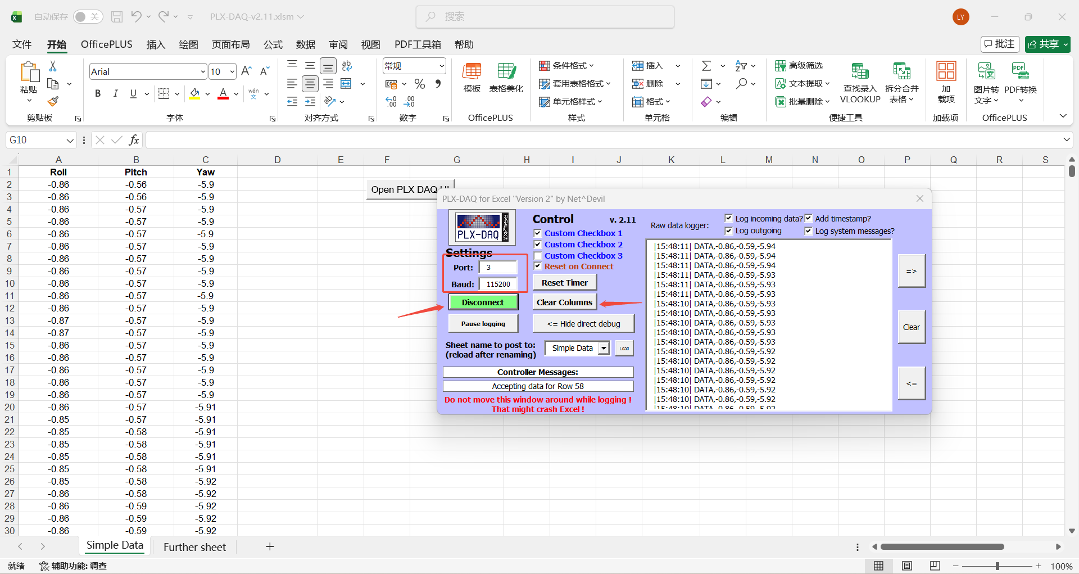1079x574 pixels.
Task: Click the Pause logging button
Action: [483, 324]
